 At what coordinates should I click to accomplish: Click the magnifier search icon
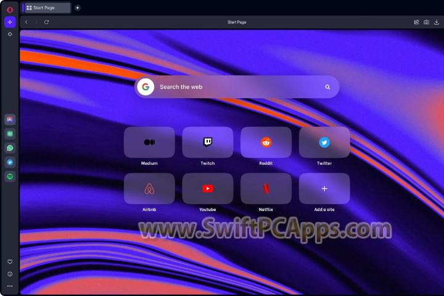point(327,87)
